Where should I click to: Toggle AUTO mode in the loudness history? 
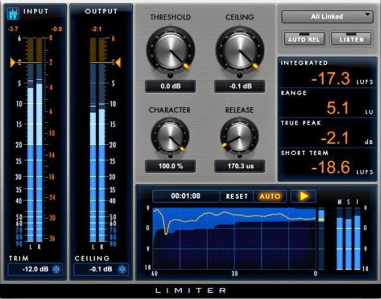(270, 197)
